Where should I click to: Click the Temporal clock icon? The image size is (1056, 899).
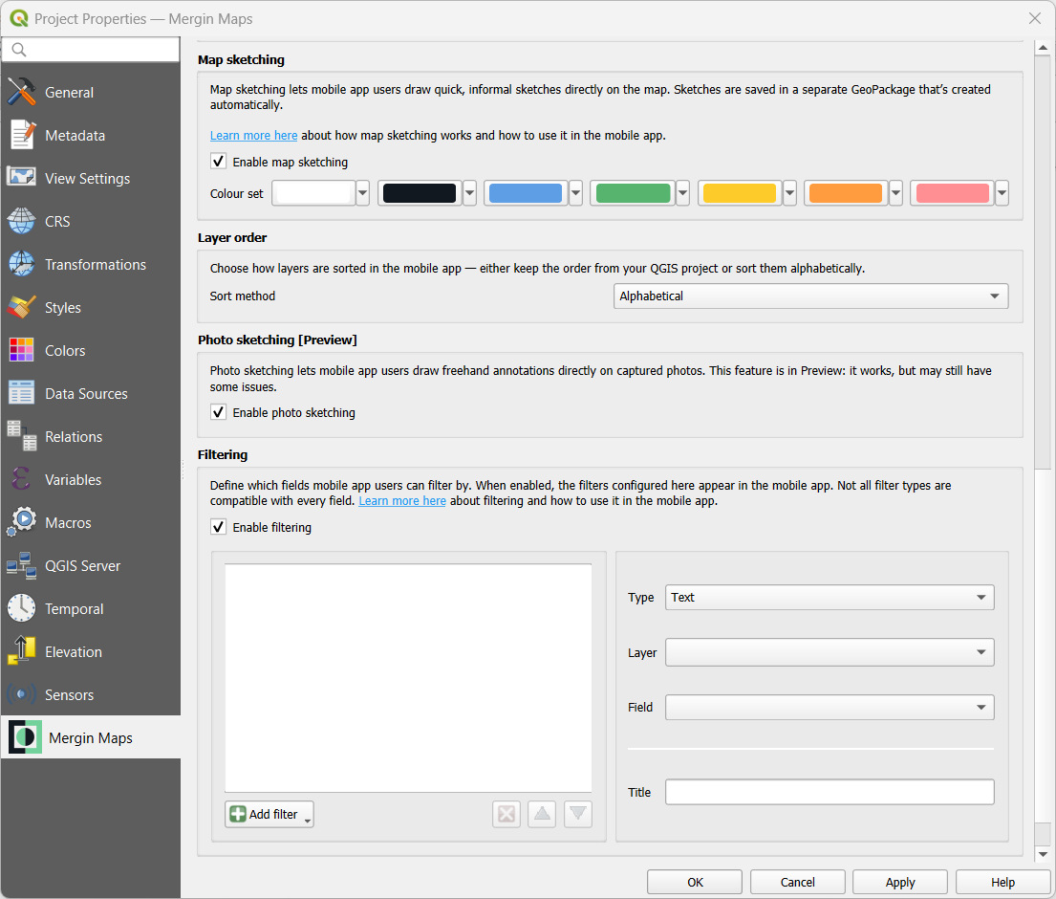click(21, 608)
